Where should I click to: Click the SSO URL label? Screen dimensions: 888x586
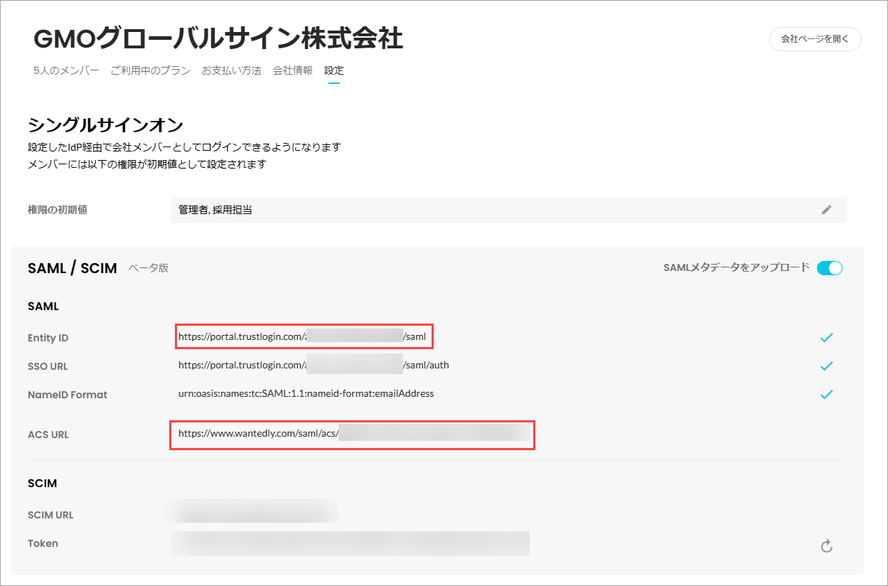coord(48,366)
